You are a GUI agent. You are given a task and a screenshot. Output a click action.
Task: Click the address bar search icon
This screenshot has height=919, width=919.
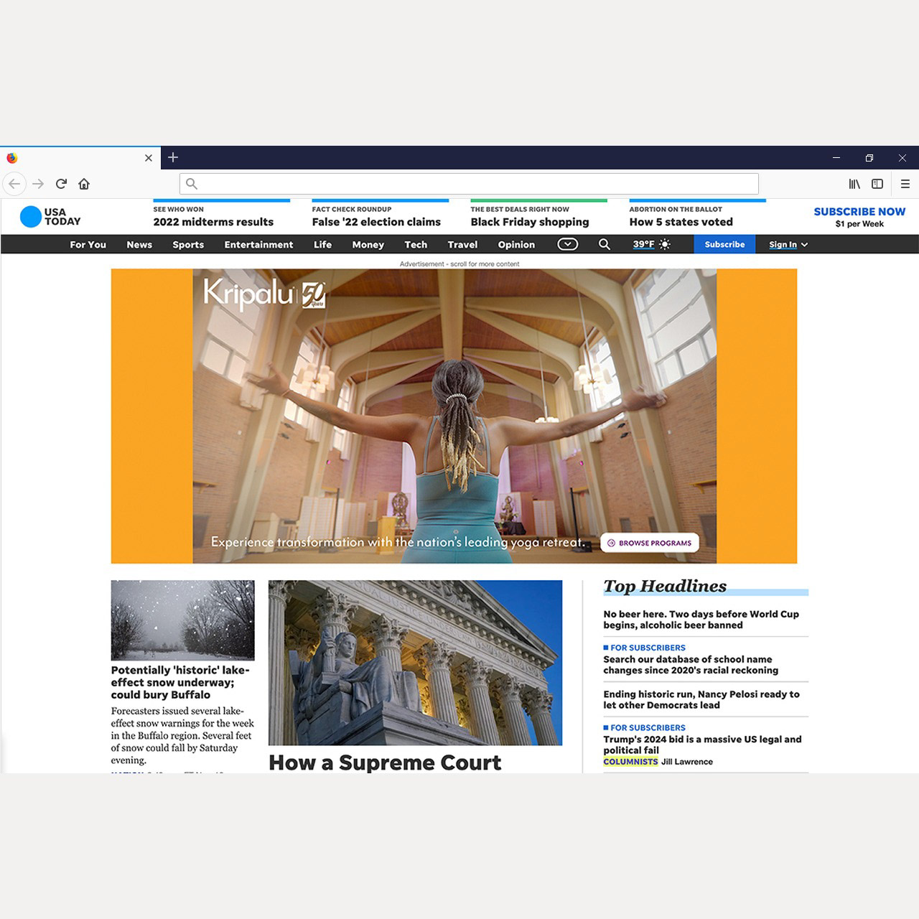point(192,184)
